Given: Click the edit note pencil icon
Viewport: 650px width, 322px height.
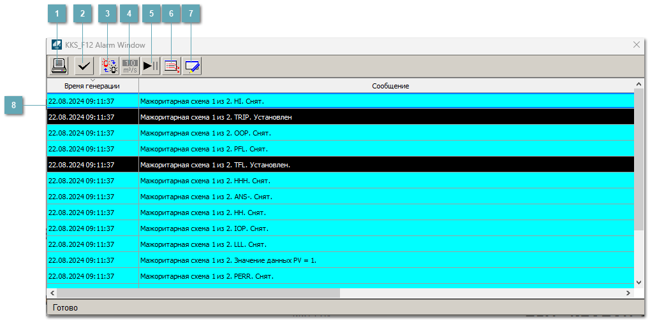Looking at the screenshot, I should (x=192, y=66).
